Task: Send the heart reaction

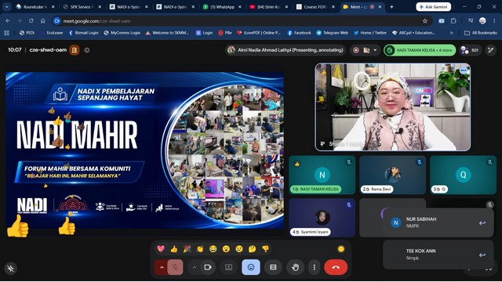Action: tap(161, 249)
